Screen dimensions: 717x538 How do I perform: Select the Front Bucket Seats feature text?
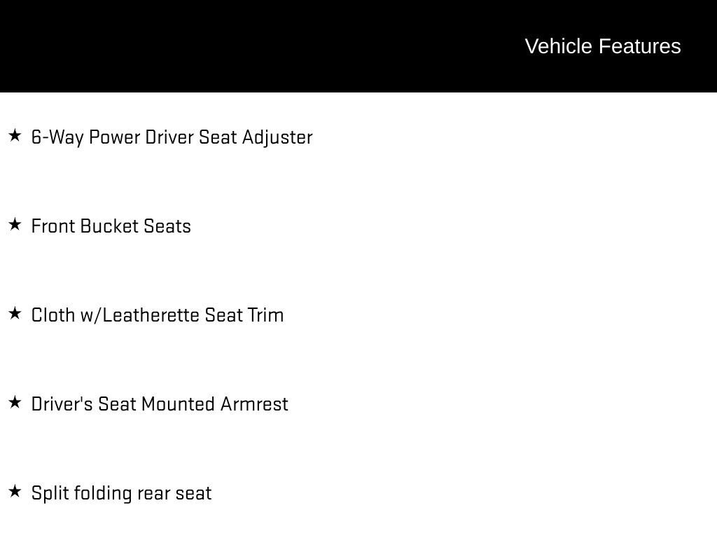(111, 226)
